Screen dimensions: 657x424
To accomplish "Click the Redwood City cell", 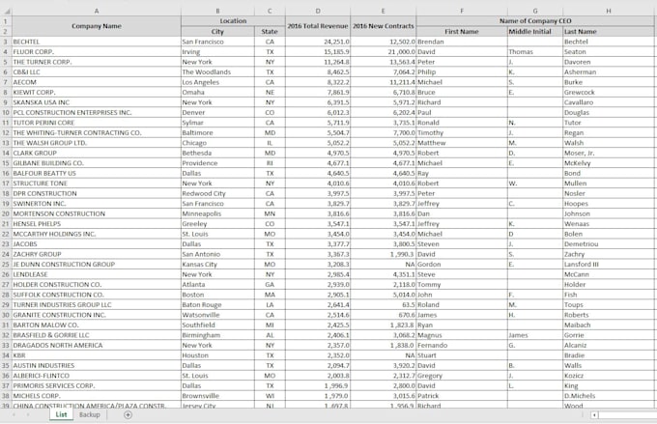I will tap(217, 193).
